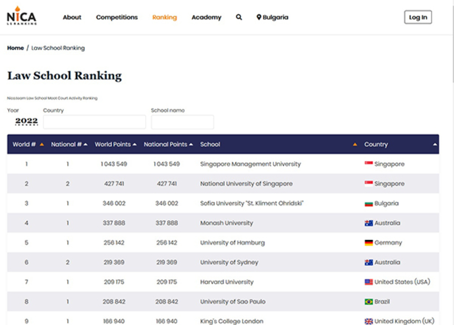Select Harvard University in the table
This screenshot has height=325, width=454.
pyautogui.click(x=227, y=282)
